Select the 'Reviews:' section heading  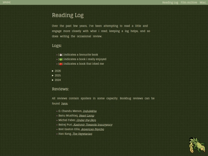coord(60,89)
